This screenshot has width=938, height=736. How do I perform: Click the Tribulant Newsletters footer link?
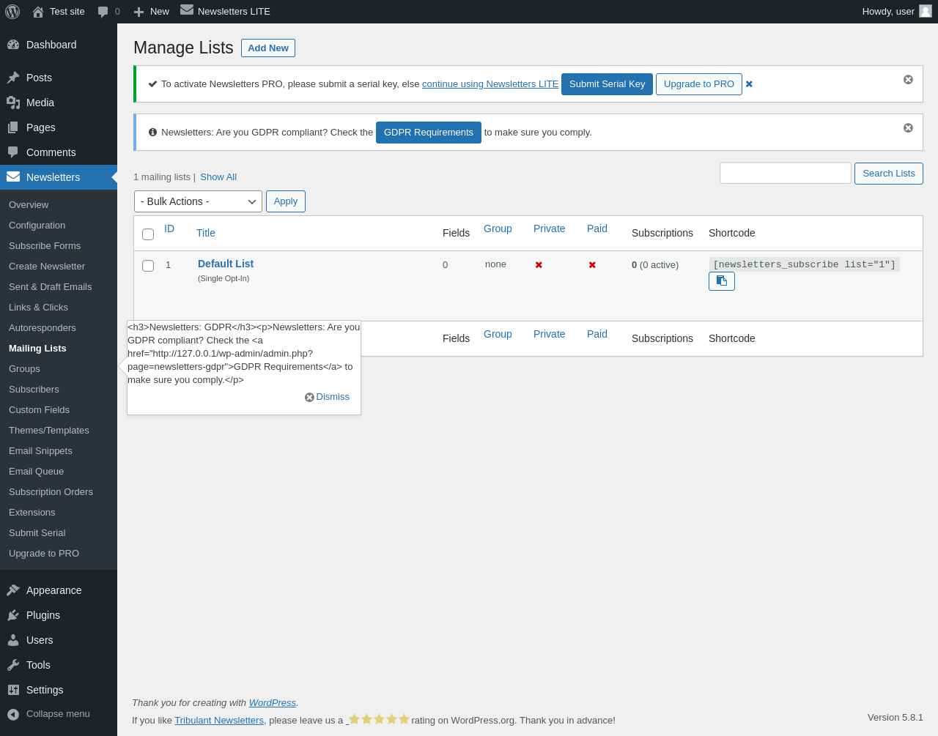click(x=219, y=721)
